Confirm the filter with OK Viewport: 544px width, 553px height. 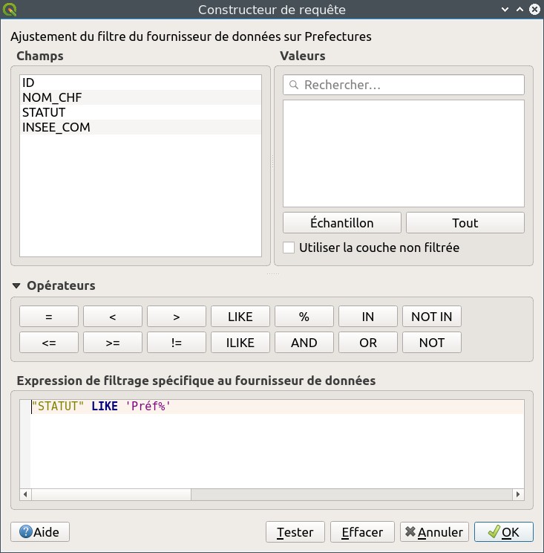point(504,532)
